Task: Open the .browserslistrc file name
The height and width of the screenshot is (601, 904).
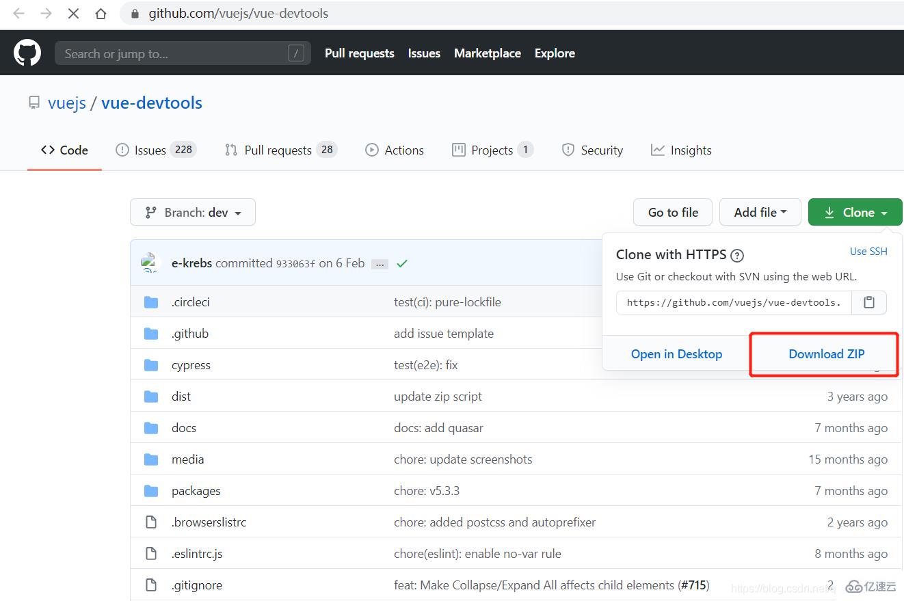Action: [209, 522]
